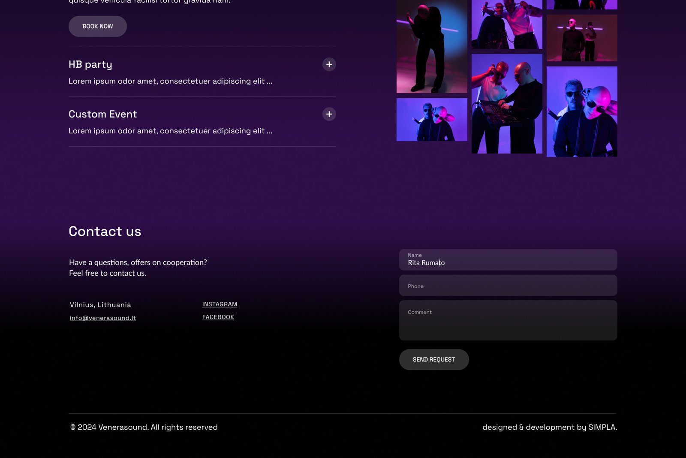Select the small bottom-left gallery photo
The height and width of the screenshot is (458, 686).
pos(432,120)
